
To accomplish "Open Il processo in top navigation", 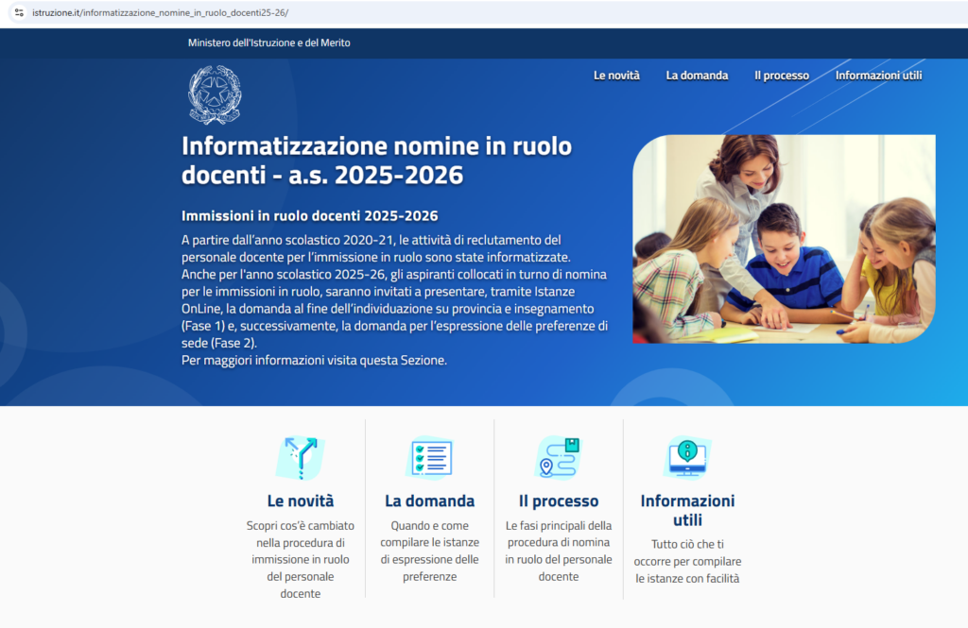I will [x=782, y=76].
